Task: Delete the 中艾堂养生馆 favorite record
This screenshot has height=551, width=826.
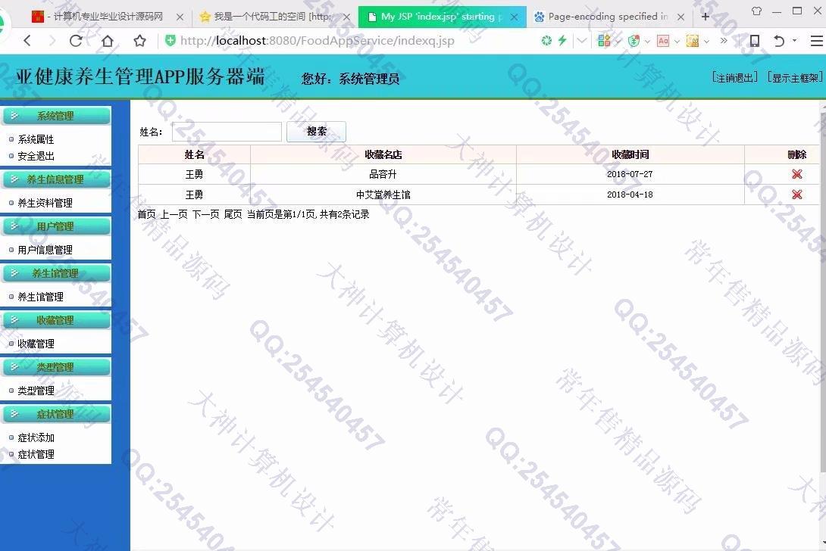Action: coord(796,195)
